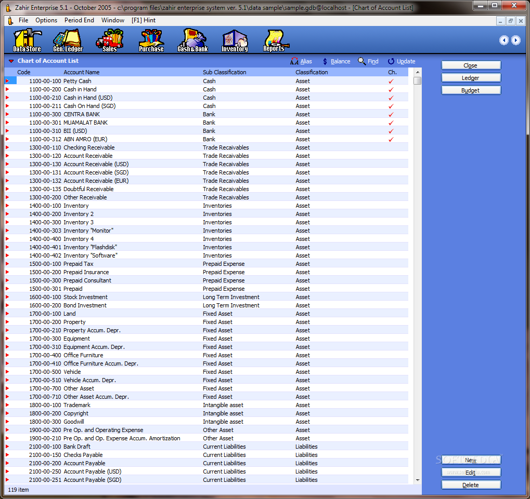Toggle checkmark for MUAMALAT BANK
This screenshot has width=530, height=499.
click(391, 123)
